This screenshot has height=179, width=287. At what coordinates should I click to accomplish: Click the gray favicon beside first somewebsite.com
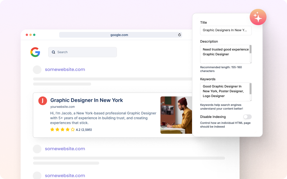37,70
